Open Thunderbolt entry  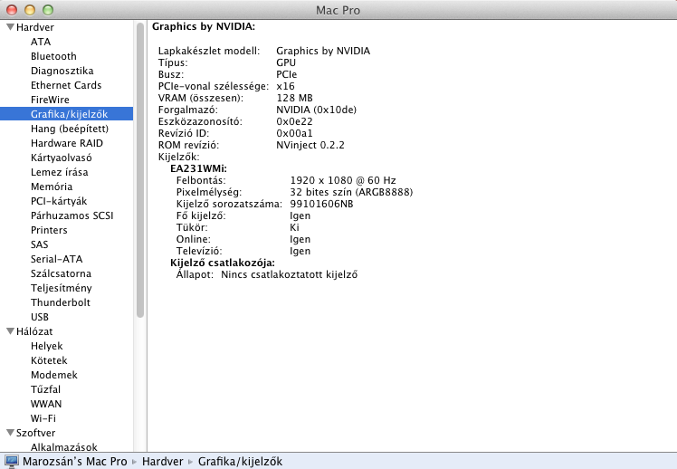pyautogui.click(x=61, y=302)
